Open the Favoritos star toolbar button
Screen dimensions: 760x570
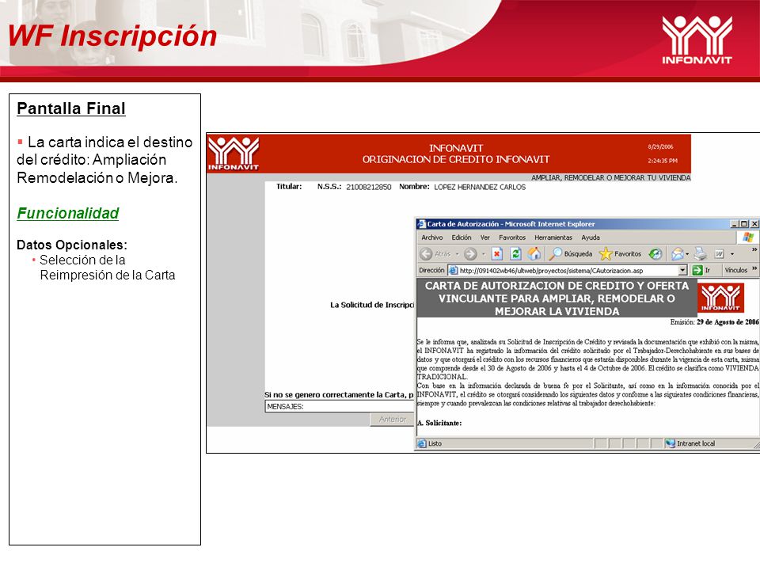pos(621,253)
